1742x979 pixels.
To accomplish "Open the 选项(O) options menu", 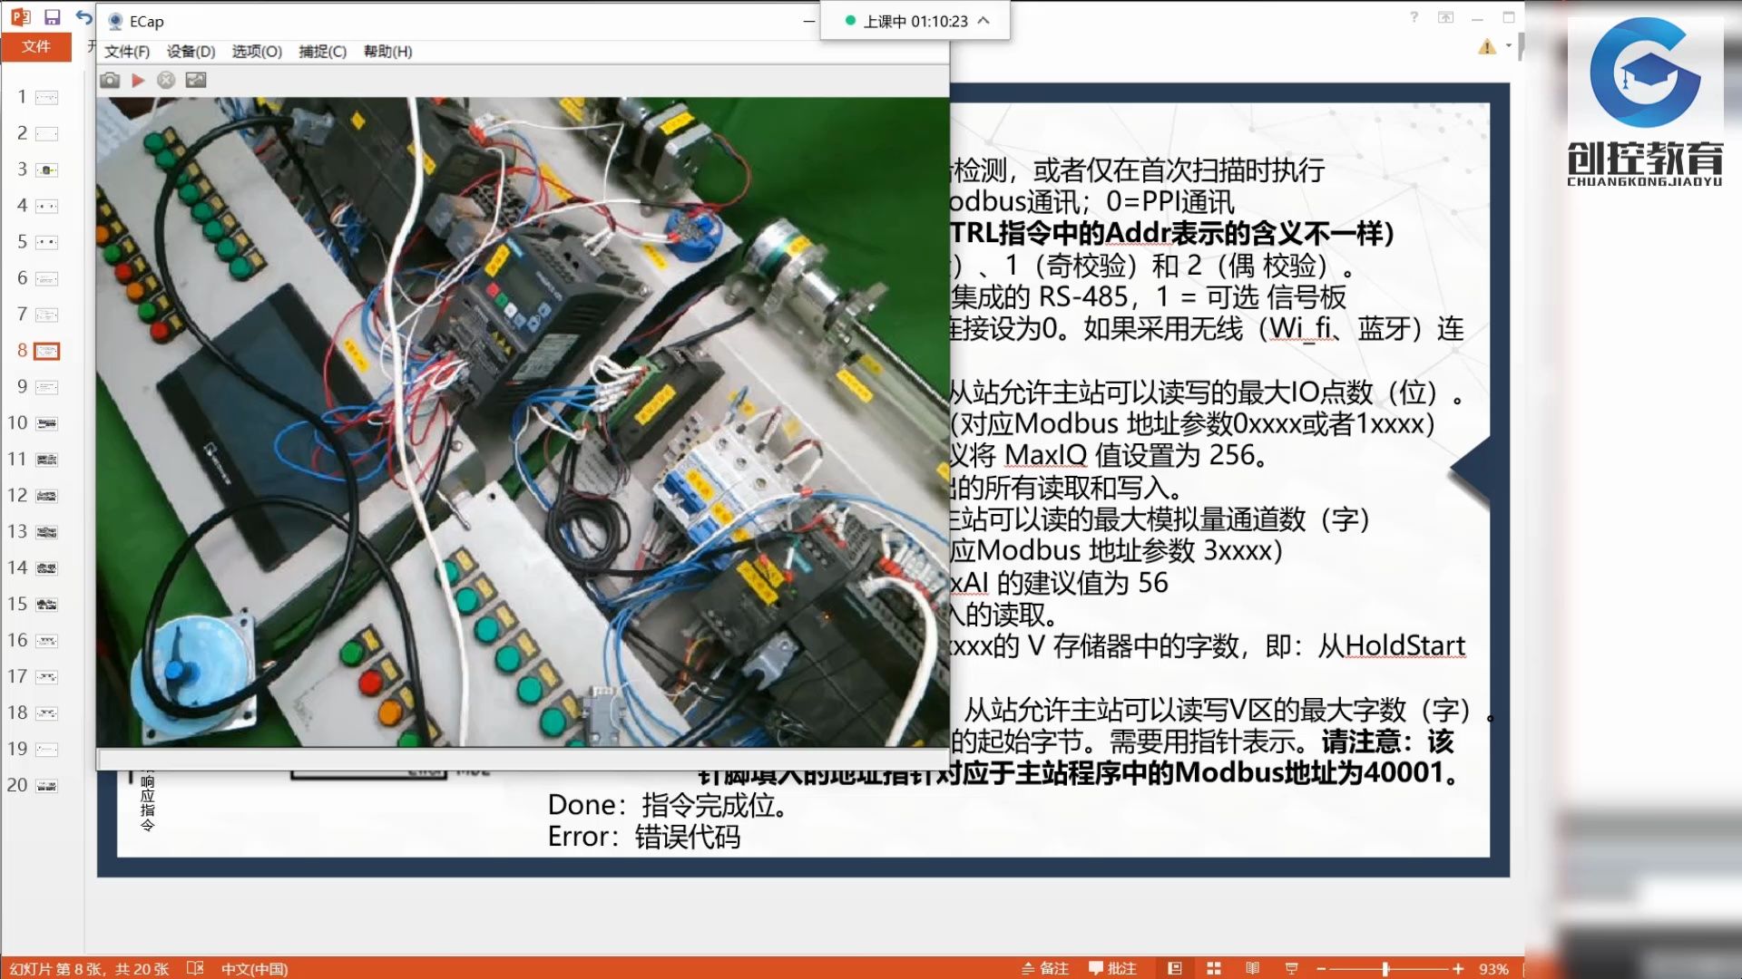I will 256,52.
